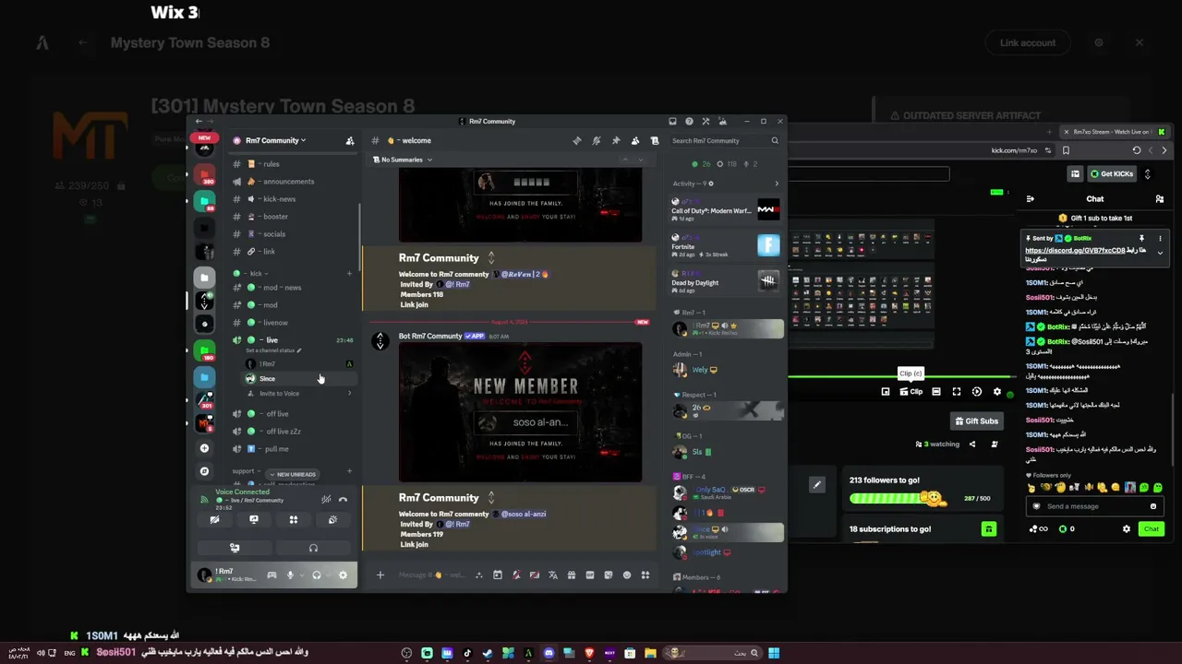
Task: Click the Discord message input box
Action: (431, 575)
